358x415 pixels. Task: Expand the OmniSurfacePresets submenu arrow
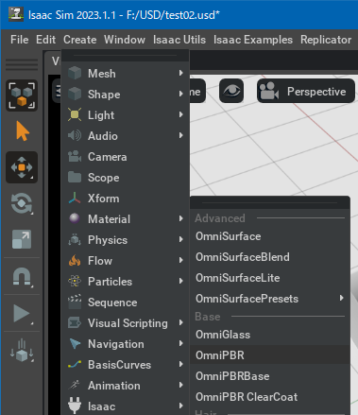[x=342, y=298]
